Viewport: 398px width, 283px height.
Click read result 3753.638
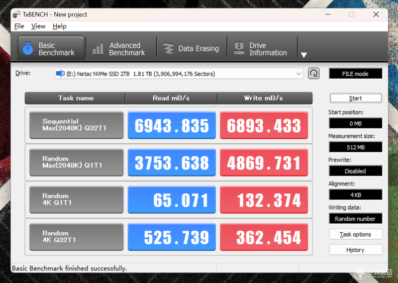[x=172, y=163]
